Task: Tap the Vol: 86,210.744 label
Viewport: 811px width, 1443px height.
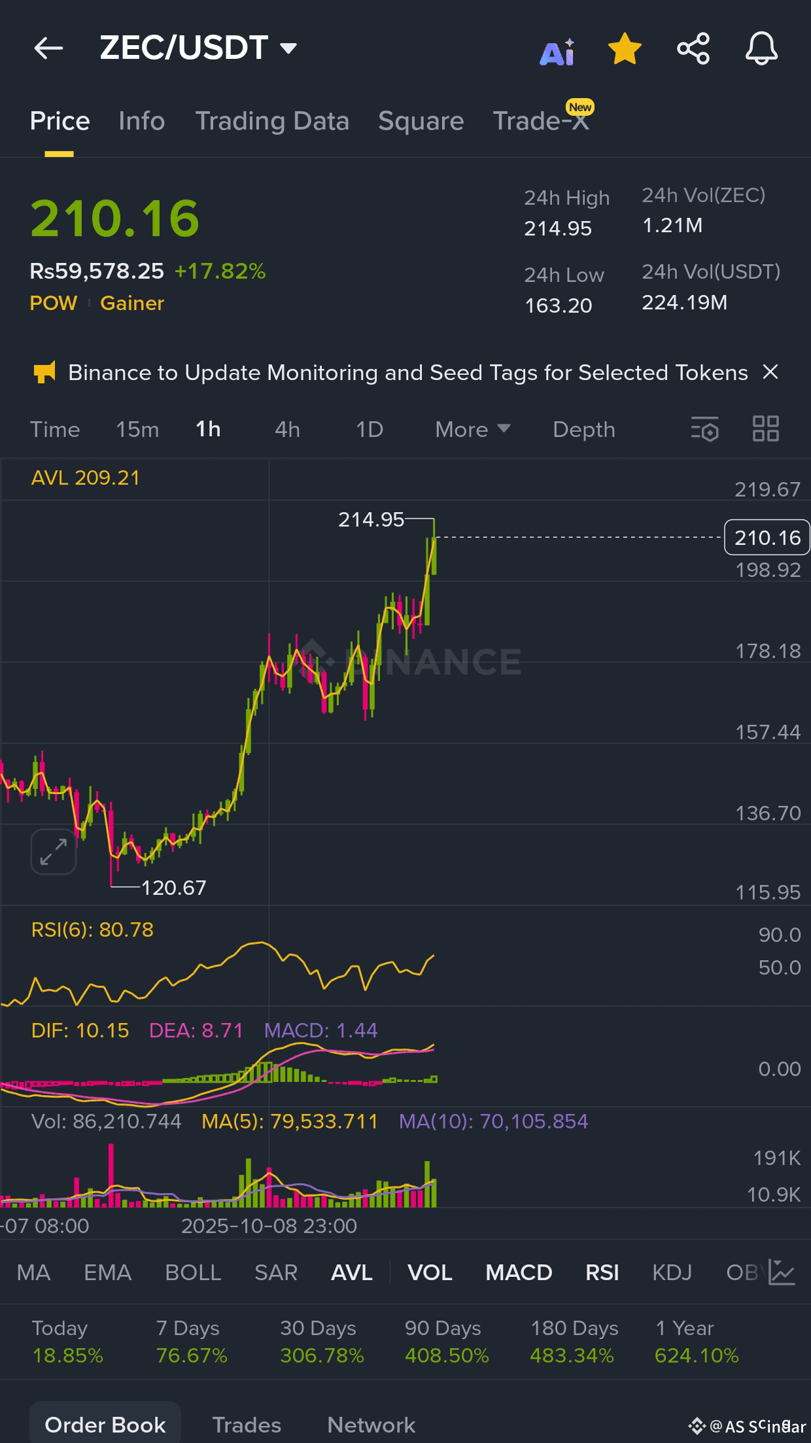Action: (x=107, y=1121)
